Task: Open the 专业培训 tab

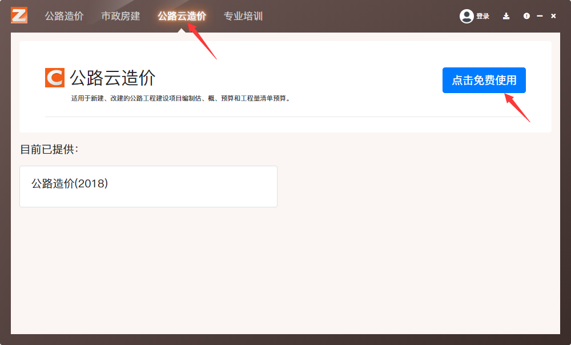Action: [243, 16]
